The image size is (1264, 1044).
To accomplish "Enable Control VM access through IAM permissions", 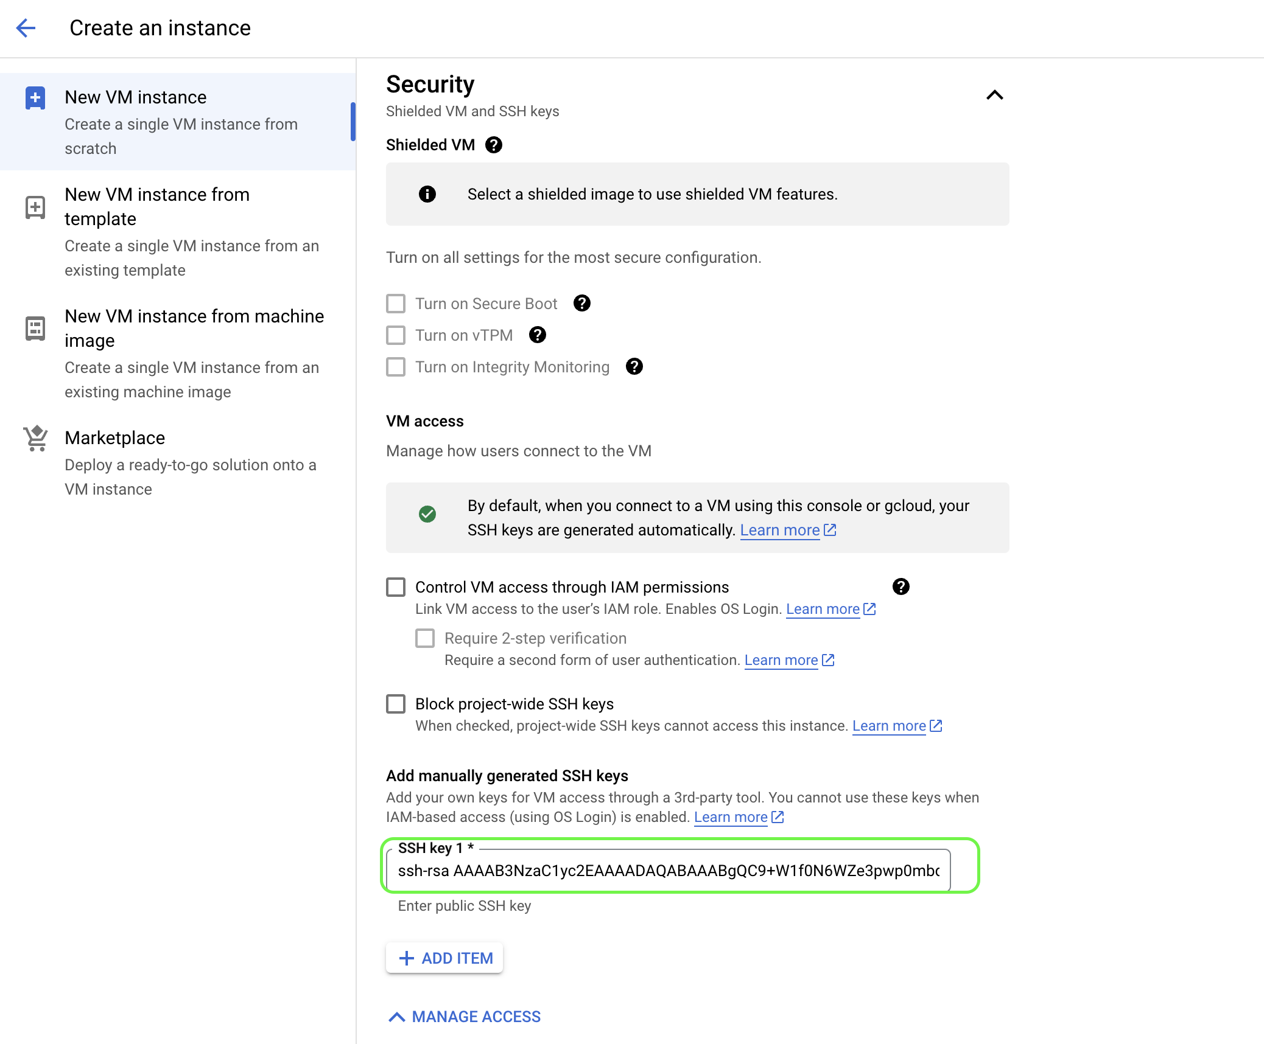I will (x=396, y=587).
